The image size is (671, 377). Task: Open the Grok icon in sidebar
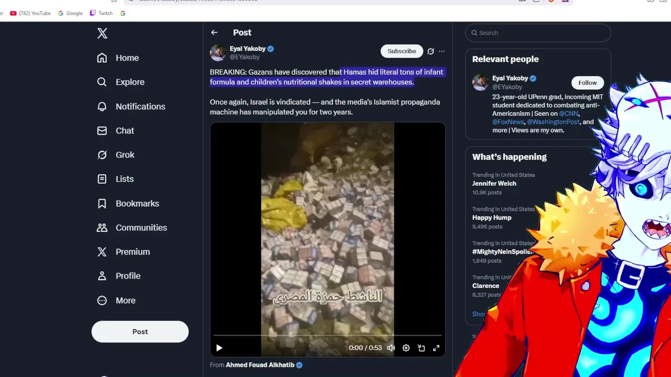point(102,154)
